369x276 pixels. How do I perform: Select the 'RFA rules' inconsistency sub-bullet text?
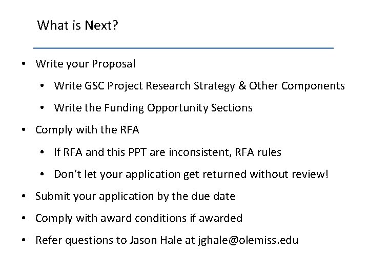coord(168,152)
